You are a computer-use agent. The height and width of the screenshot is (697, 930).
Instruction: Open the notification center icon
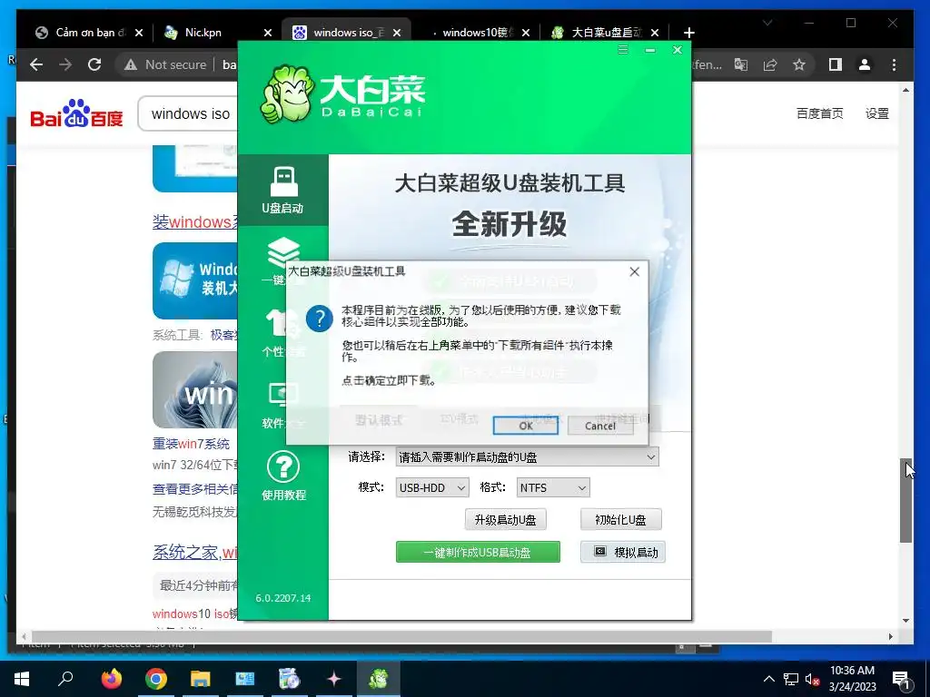tap(901, 679)
